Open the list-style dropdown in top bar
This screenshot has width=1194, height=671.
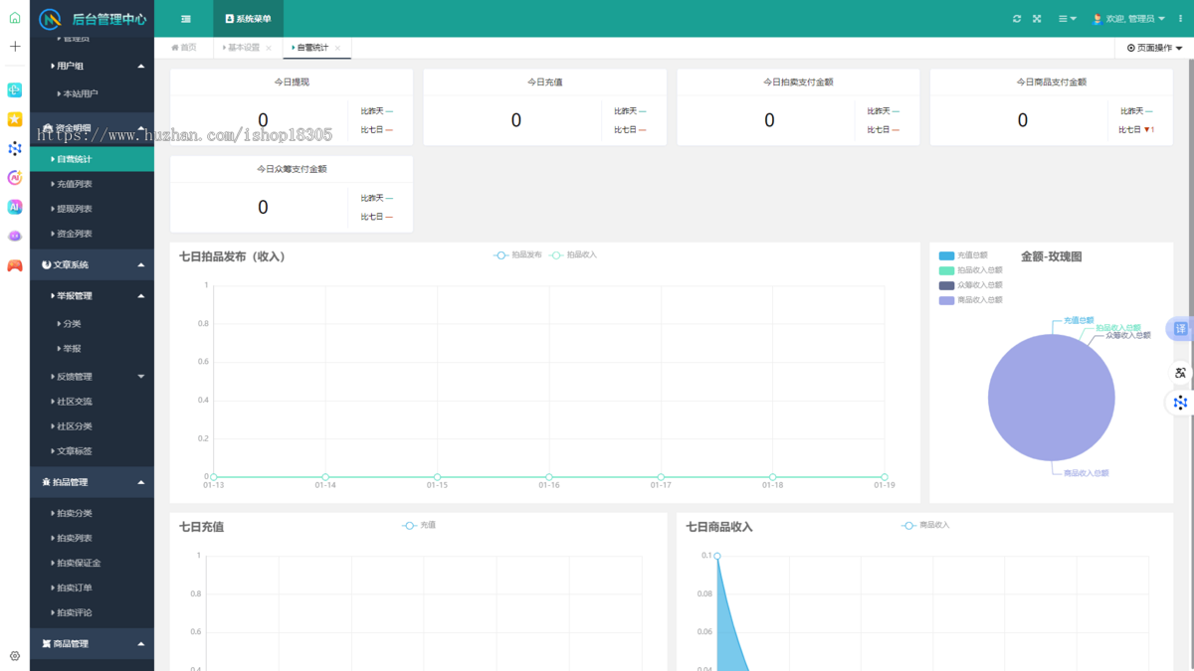1067,19
